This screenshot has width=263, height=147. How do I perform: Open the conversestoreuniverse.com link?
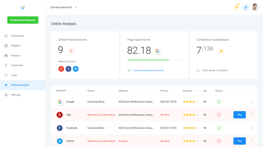(148, 70)
